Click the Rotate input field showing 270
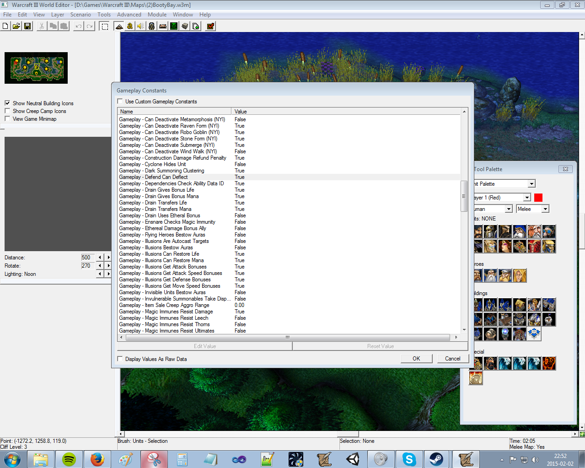The image size is (585, 468). pos(87,265)
